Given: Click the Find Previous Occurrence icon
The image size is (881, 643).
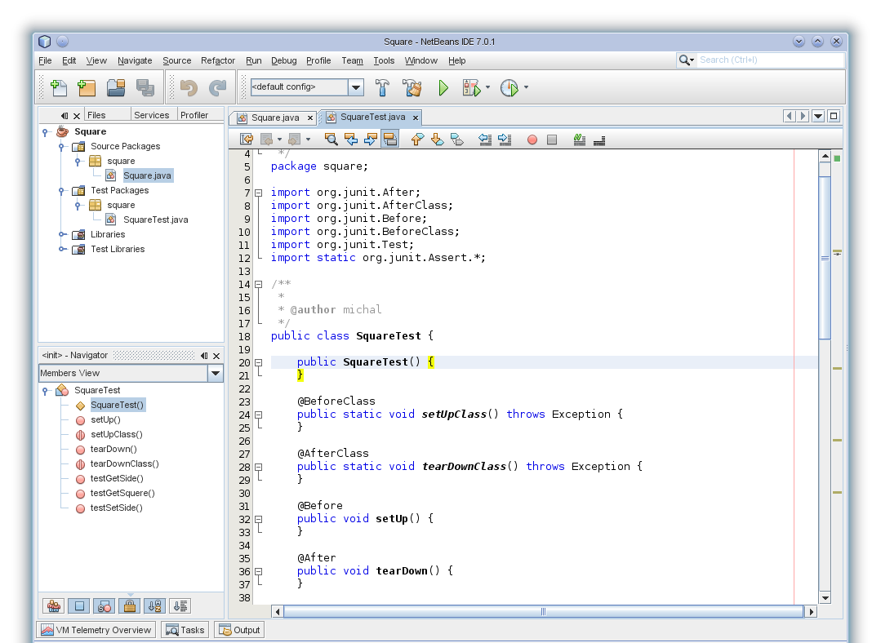Looking at the screenshot, I should point(351,140).
